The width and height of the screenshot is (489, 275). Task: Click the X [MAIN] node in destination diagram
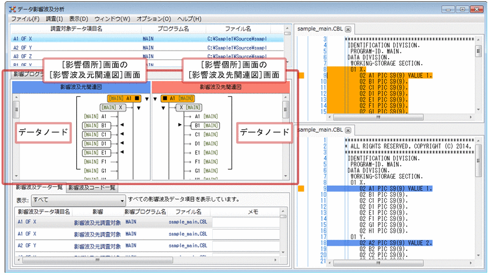[189, 108]
